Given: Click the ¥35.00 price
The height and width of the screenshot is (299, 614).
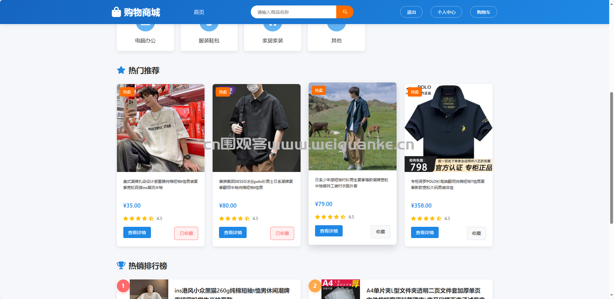Looking at the screenshot, I should (132, 206).
